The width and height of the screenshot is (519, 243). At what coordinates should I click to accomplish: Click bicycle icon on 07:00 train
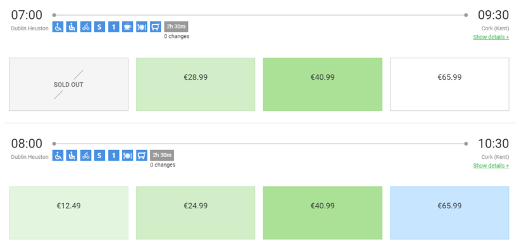85,27
